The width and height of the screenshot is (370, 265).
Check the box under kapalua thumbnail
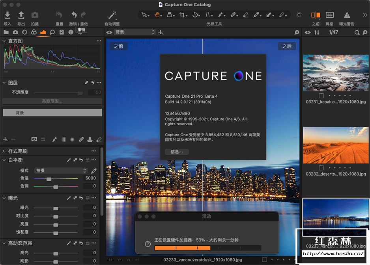coord(321,96)
